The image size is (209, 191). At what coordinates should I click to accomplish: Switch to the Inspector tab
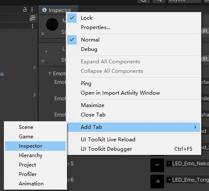(x=58, y=10)
